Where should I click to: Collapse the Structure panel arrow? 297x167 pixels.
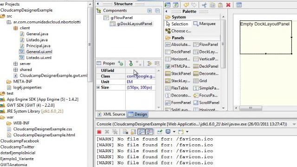coord(98,4)
